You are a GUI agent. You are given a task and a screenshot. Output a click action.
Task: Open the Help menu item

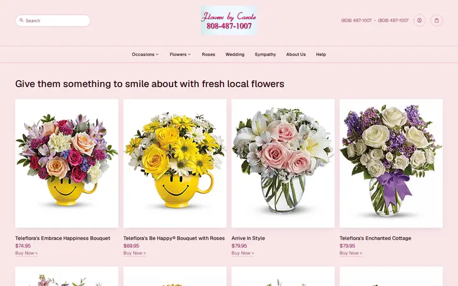pos(321,54)
